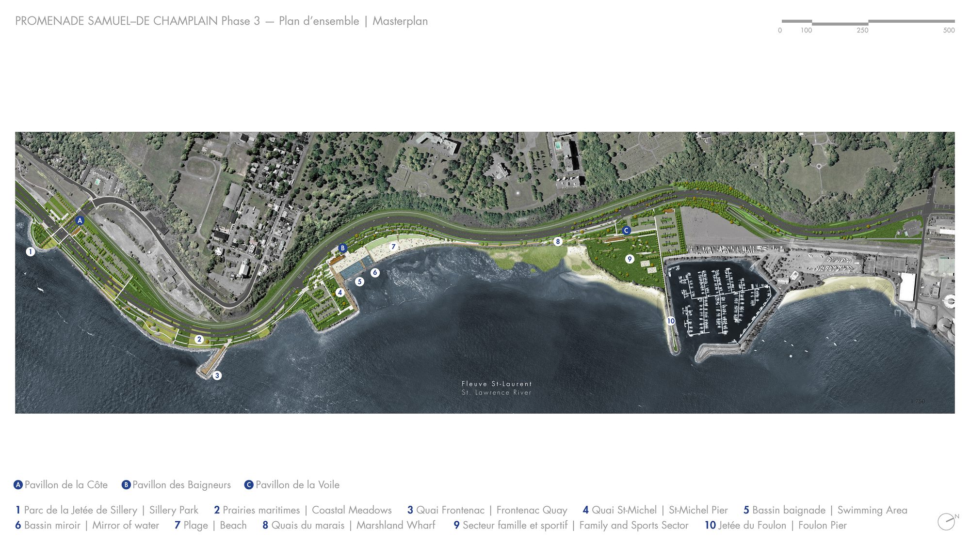This screenshot has height=545, width=970.
Task: Click map marker A near Sillery Park
Action: click(80, 220)
